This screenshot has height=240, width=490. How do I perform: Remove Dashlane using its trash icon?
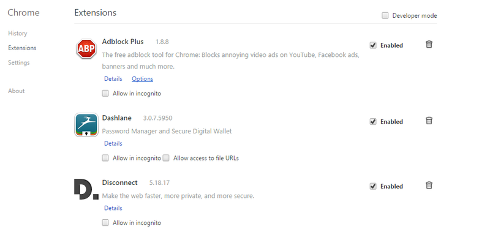(x=429, y=121)
